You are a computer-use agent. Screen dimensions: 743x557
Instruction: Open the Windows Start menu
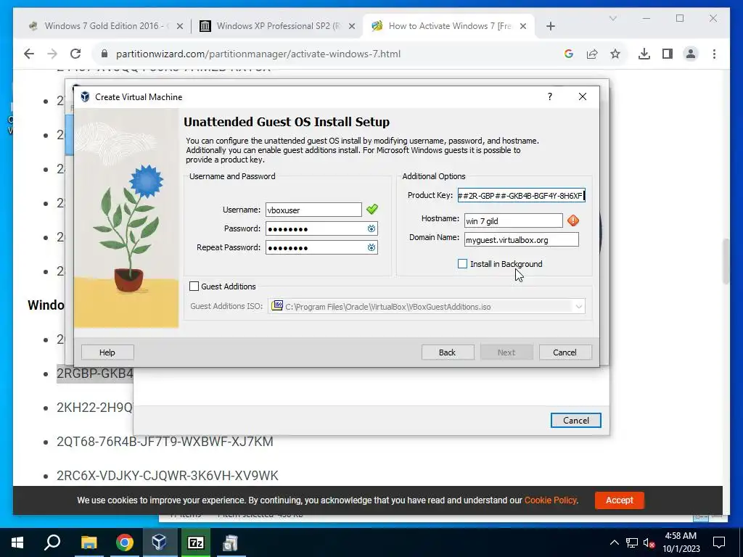click(17, 542)
